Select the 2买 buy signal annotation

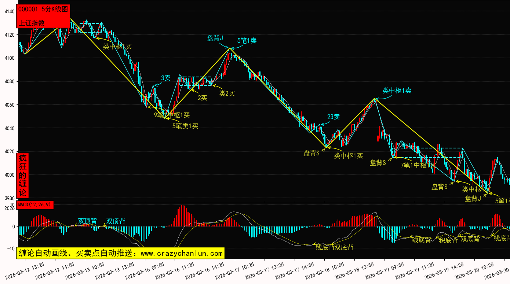(x=202, y=98)
